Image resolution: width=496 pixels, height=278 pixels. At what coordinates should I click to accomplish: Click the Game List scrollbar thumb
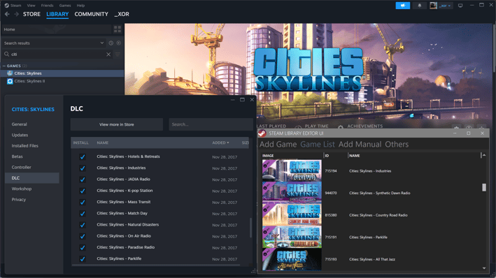tap(484, 187)
